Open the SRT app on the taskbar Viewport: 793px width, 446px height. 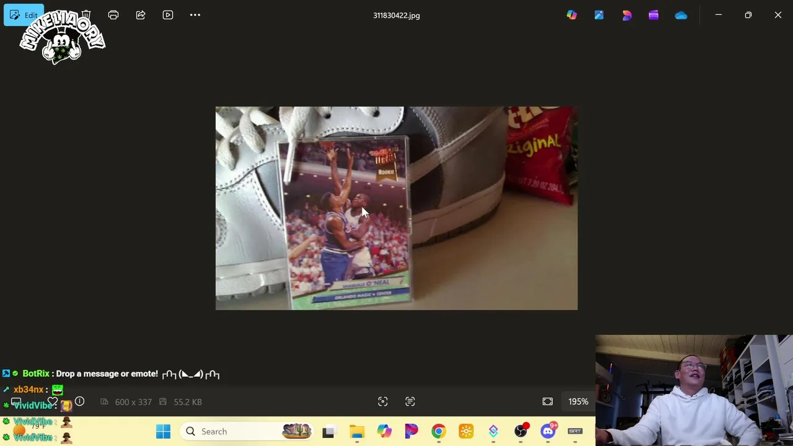[x=575, y=431]
